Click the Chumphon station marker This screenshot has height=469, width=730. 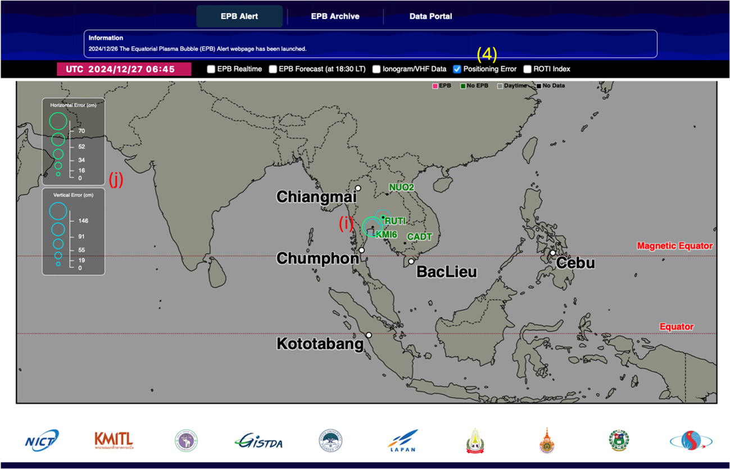point(362,250)
